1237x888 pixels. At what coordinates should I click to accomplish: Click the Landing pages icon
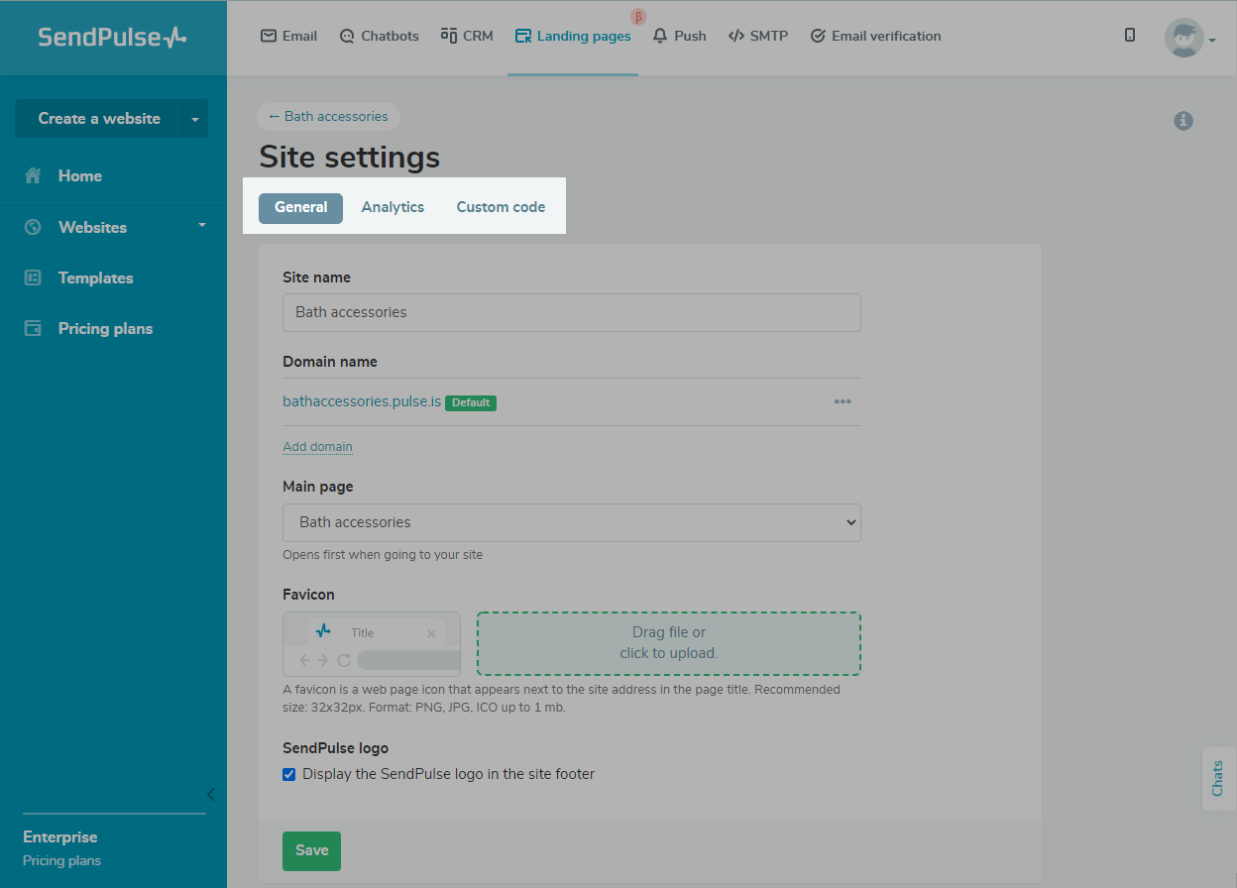(523, 36)
